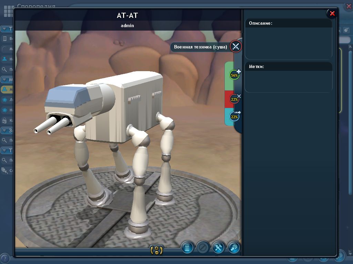Click the author name 'admin'
353x264 pixels.
128,25
